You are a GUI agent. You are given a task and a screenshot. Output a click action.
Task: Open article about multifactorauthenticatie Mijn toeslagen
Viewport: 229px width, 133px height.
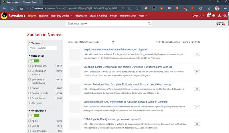[116, 50]
